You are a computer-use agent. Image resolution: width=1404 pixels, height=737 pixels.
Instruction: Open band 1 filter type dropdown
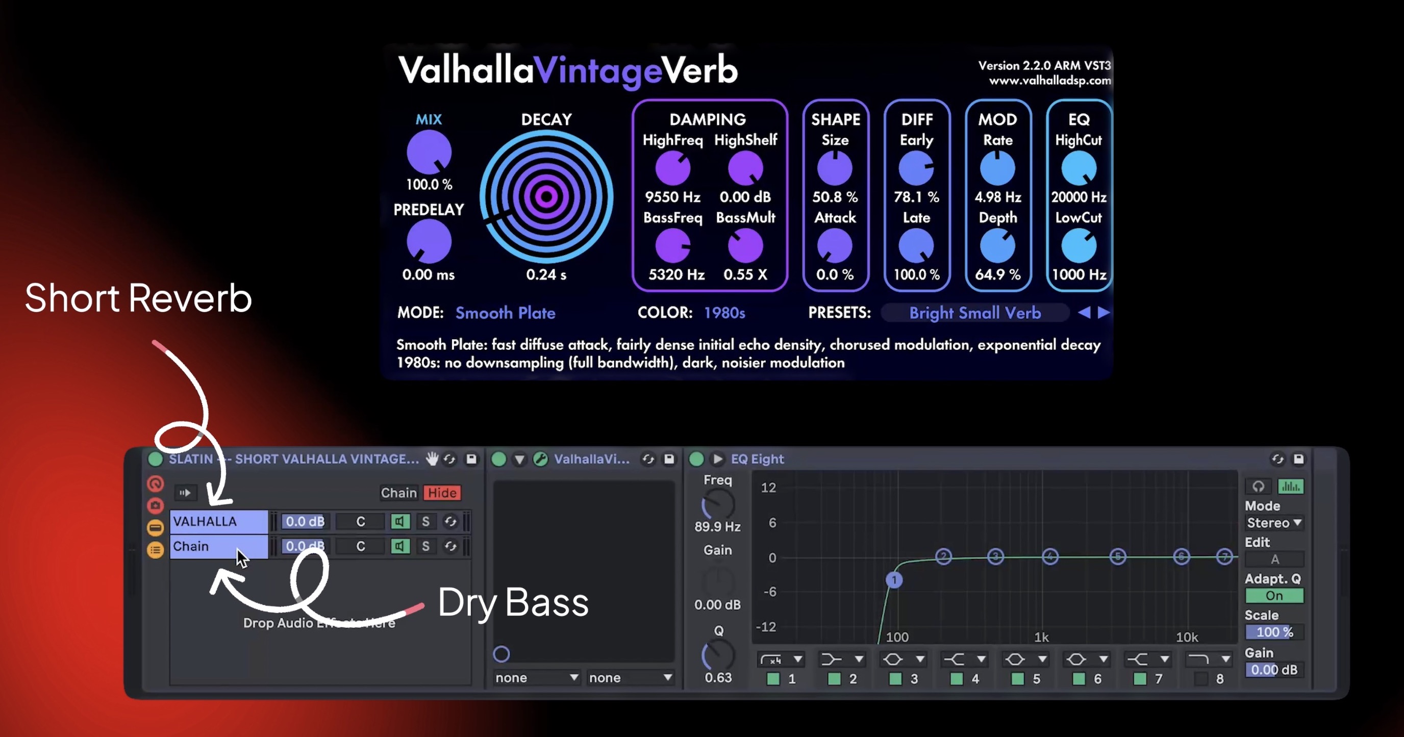point(781,659)
